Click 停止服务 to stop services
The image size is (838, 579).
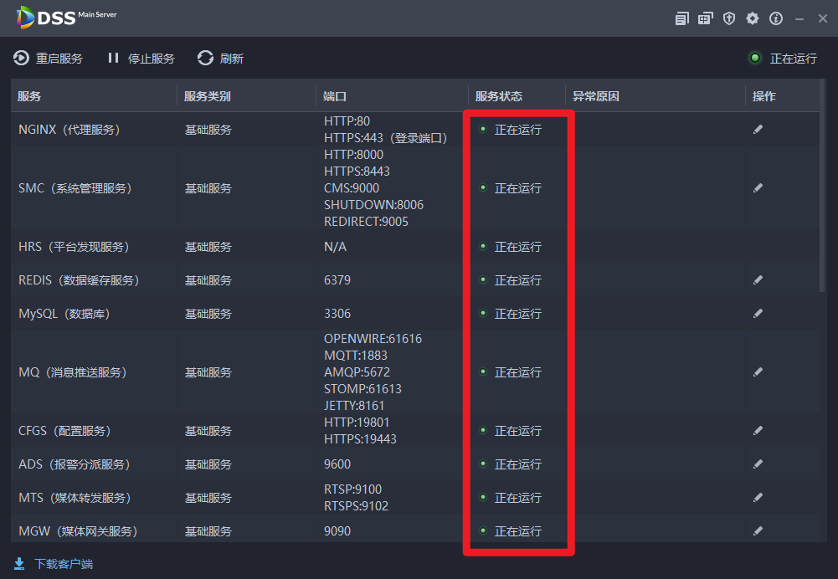[141, 59]
